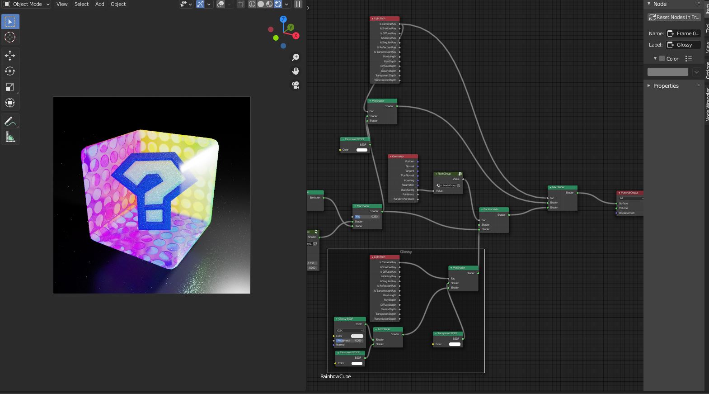Image resolution: width=709 pixels, height=394 pixels.
Task: Select the Rotate tool
Action: 10,71
